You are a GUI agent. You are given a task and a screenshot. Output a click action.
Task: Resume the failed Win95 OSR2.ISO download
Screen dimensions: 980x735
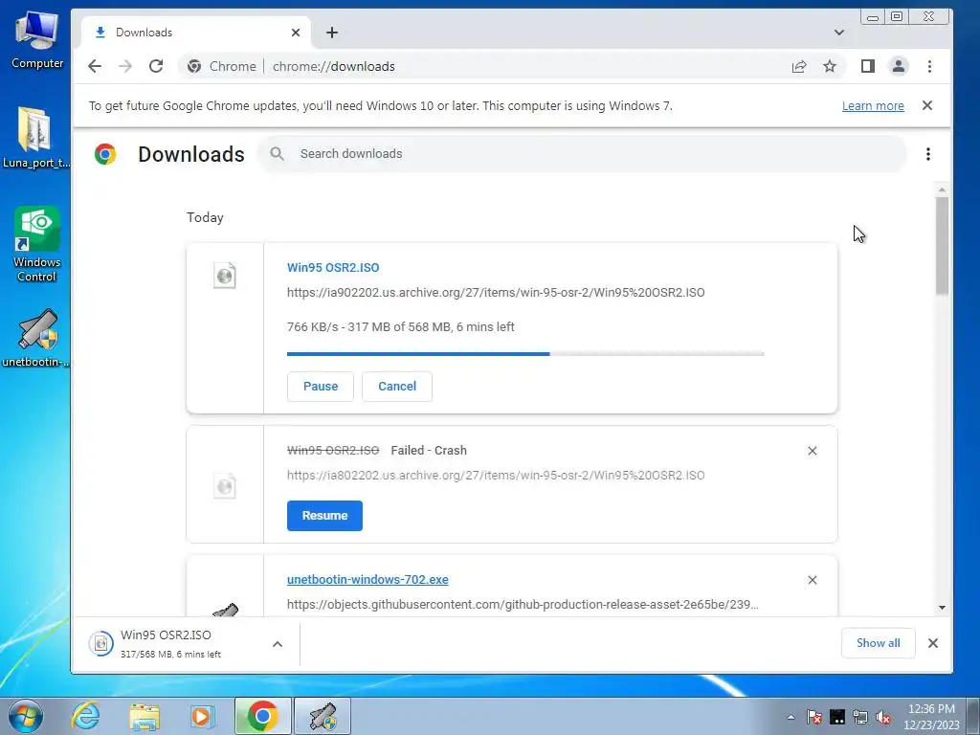[324, 516]
